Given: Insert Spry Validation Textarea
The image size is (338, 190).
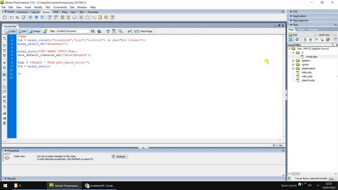Looking at the screenshot, I should point(100,17).
